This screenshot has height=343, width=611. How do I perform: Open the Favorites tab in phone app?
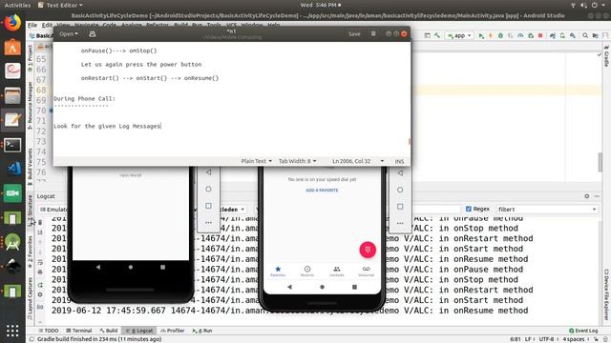[x=278, y=271]
